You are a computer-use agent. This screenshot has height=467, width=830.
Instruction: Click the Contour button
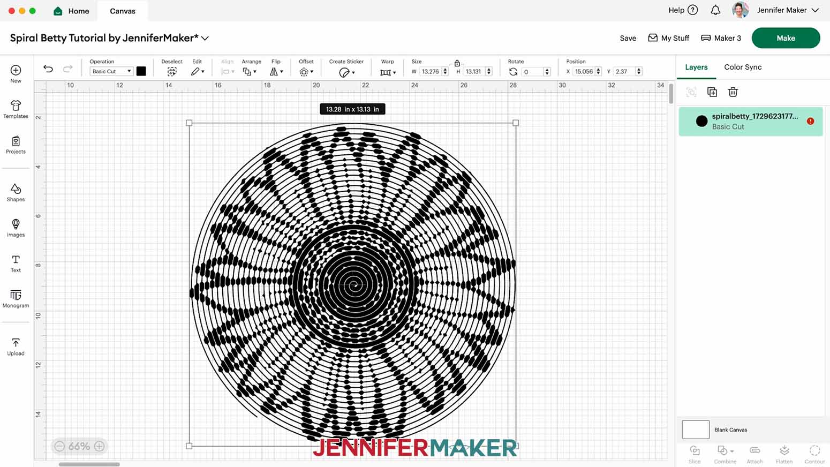pyautogui.click(x=814, y=454)
